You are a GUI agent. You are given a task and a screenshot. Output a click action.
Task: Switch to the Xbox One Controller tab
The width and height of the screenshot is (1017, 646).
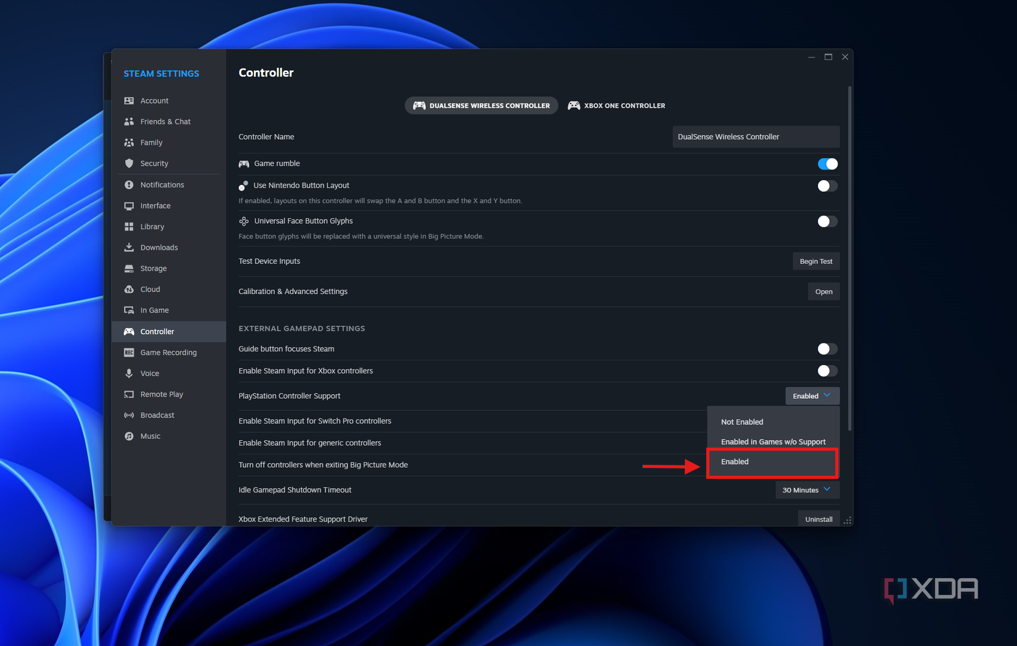(616, 105)
